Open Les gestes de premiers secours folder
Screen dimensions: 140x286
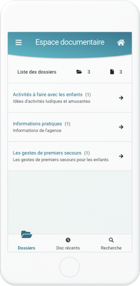47,153
